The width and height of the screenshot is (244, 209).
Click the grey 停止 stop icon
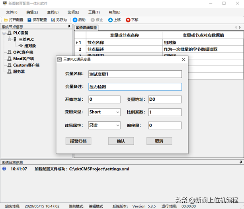pos(93,20)
